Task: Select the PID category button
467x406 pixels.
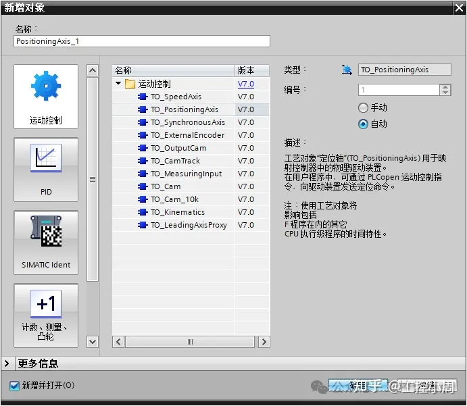Action: pyautogui.click(x=46, y=170)
